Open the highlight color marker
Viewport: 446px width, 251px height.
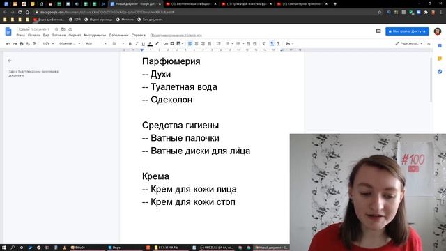click(157, 43)
